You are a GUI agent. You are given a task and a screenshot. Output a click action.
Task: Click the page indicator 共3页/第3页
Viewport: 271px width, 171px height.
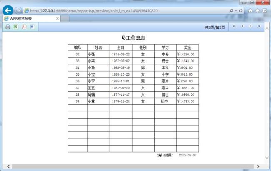(215, 27)
